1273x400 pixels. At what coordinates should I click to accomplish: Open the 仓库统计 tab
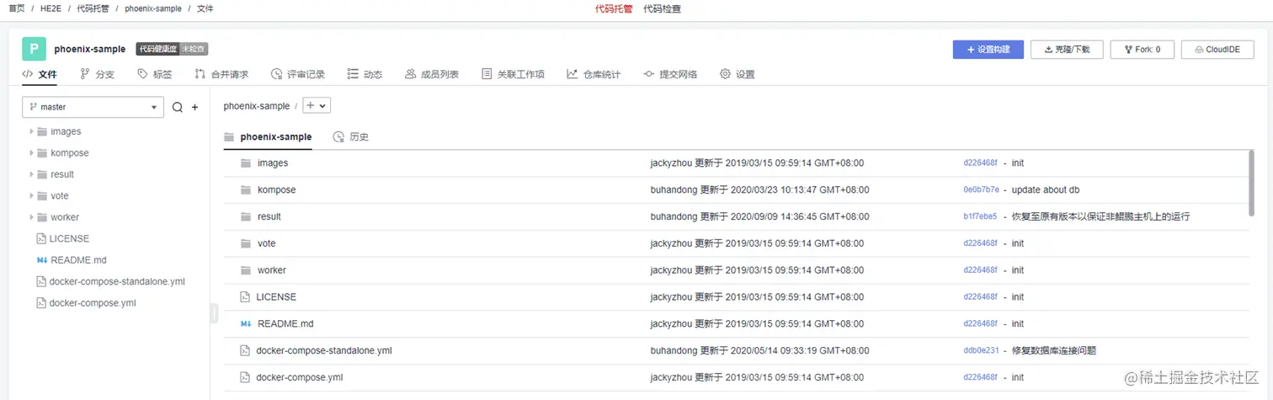coord(594,74)
